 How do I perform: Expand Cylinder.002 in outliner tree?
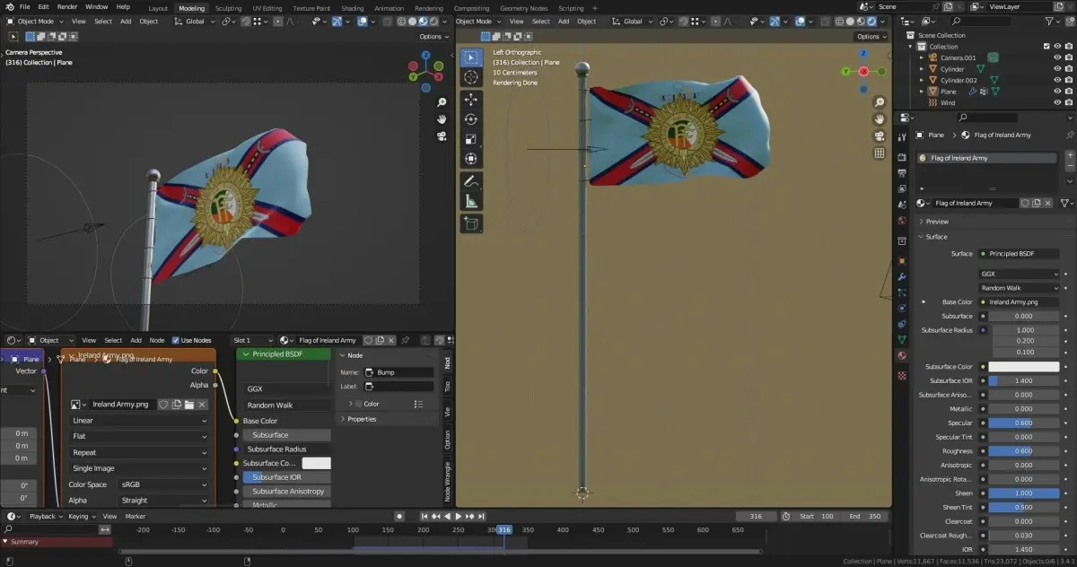coord(922,80)
